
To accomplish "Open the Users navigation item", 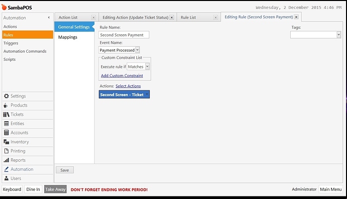I will [28, 178].
